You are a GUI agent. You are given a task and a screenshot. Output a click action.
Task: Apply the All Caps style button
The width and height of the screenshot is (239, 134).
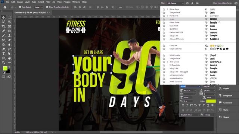tap(191, 105)
